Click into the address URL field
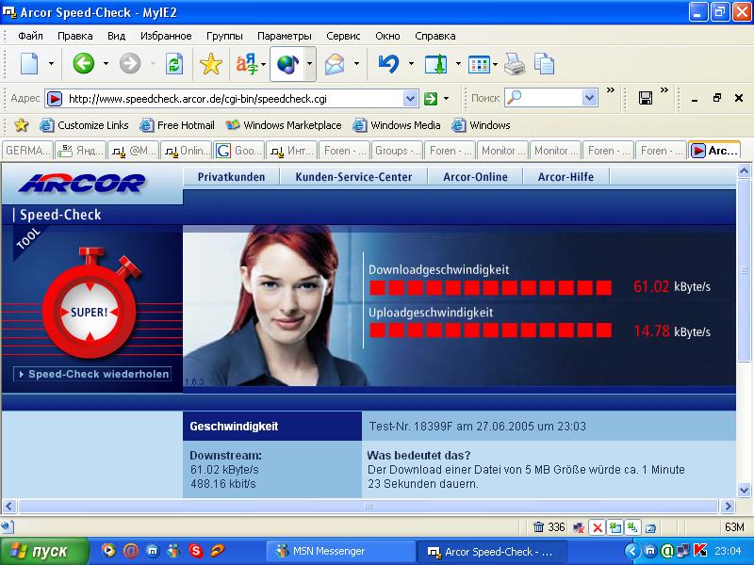This screenshot has width=754, height=565. tap(232, 99)
